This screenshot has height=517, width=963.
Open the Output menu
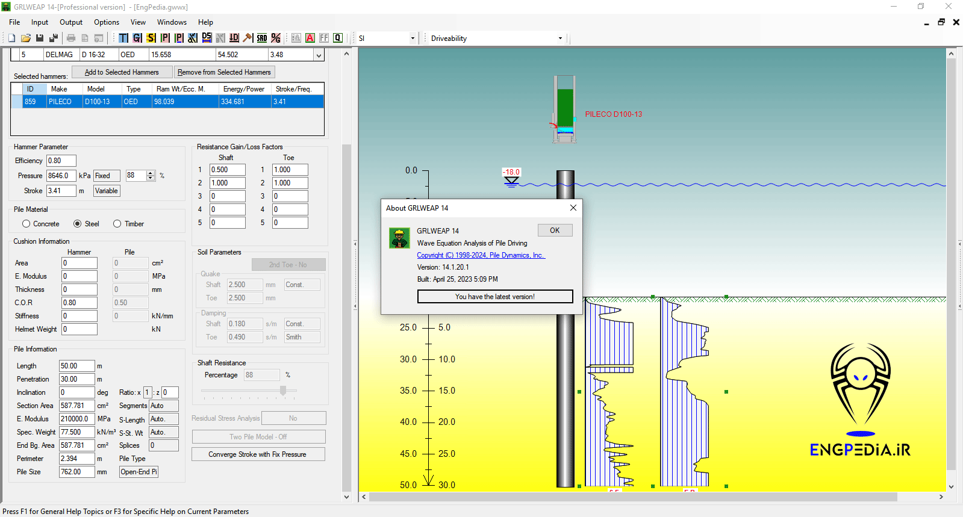[71, 22]
